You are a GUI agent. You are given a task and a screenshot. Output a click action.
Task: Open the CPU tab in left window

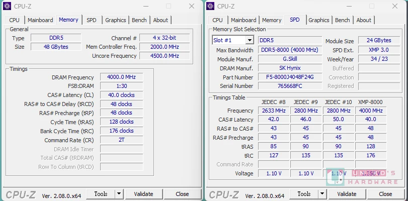point(14,20)
